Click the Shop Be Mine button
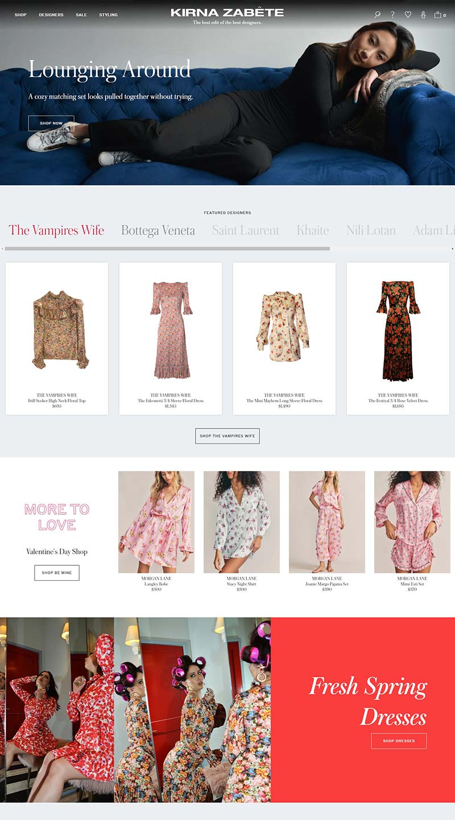 (57, 573)
